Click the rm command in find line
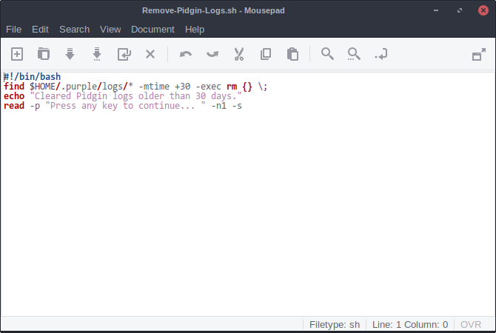496x333 pixels. [x=232, y=87]
